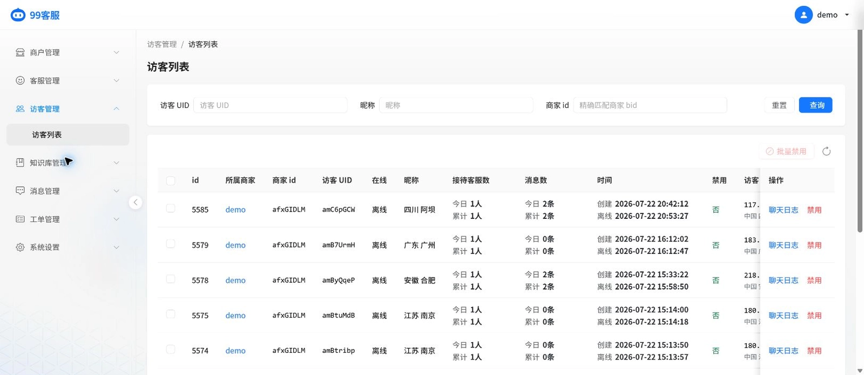Check the checkbox for row 5579
The image size is (864, 375).
click(x=171, y=244)
